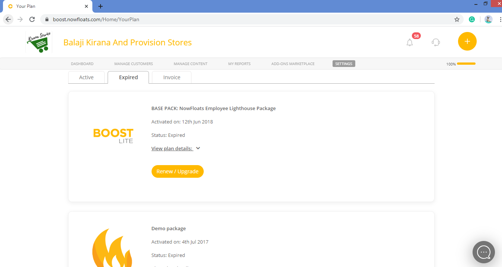
Task: Open the chat widget in bottom corner
Action: (x=483, y=252)
